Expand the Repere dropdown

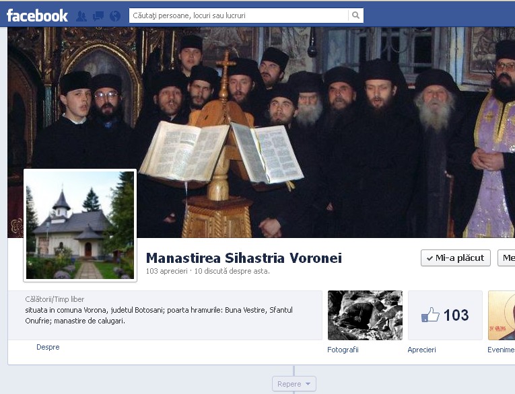(x=294, y=384)
